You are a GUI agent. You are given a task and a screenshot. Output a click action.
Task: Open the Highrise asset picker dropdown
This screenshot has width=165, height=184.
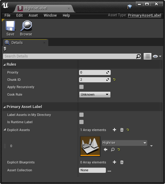point(124,143)
